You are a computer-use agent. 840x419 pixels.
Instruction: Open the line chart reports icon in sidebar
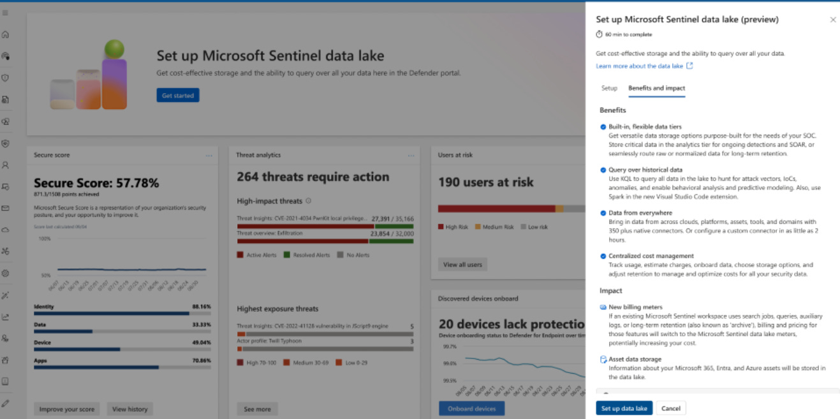5,316
